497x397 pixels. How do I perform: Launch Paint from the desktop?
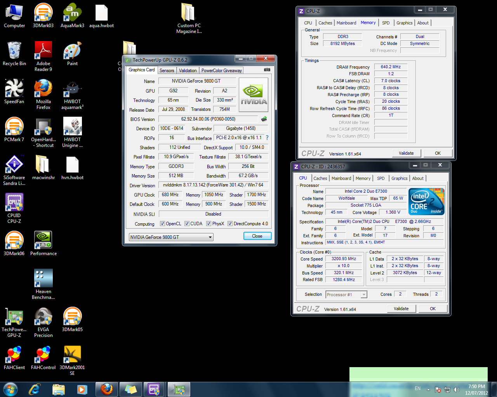[x=72, y=54]
